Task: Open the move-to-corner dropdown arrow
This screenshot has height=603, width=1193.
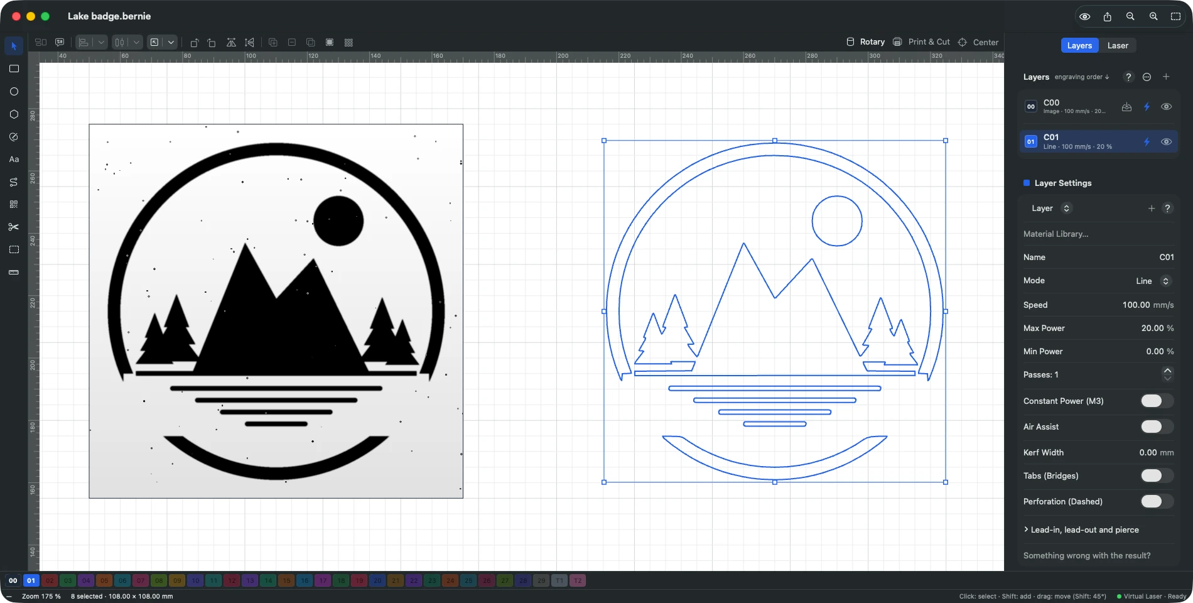Action: coord(171,42)
